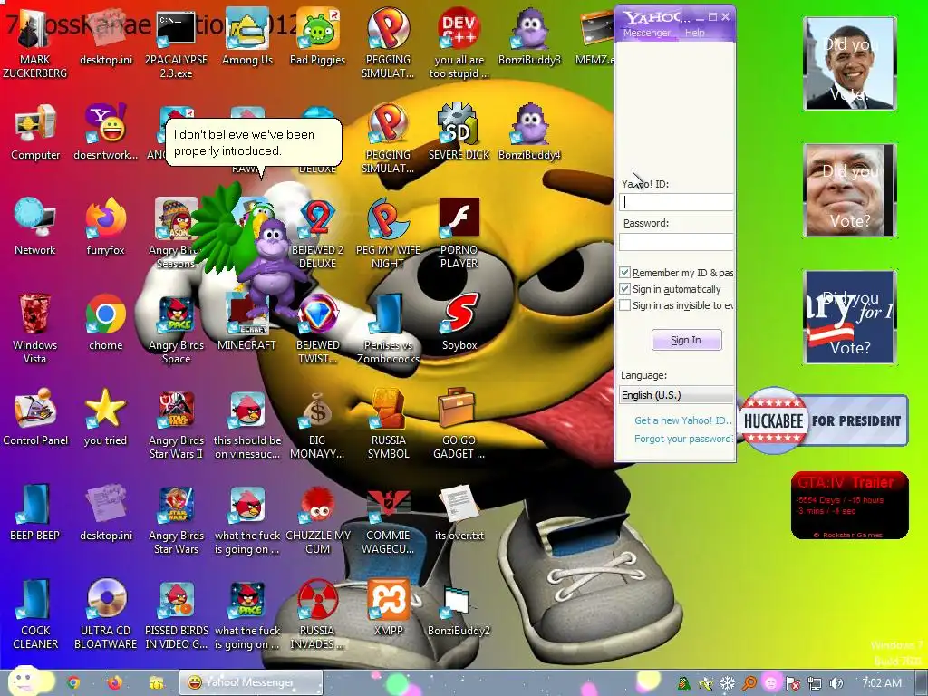Launch Chrome from the taskbar
The width and height of the screenshot is (928, 696).
point(73,683)
